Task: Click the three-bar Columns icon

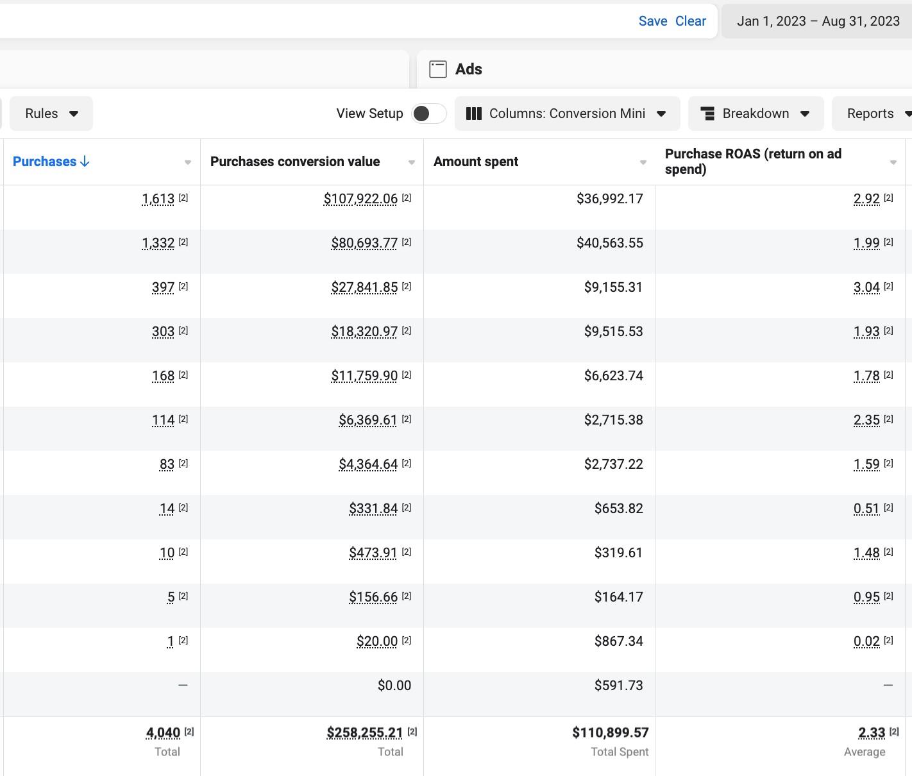Action: [x=473, y=114]
